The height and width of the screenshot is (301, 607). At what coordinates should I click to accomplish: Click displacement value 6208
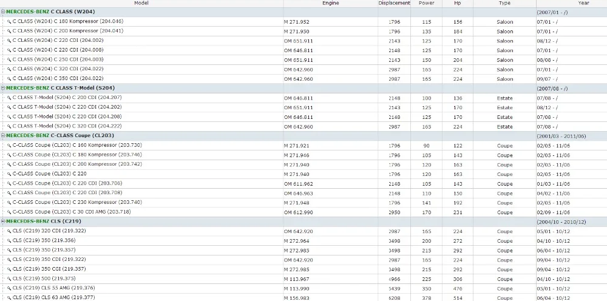pyautogui.click(x=395, y=299)
